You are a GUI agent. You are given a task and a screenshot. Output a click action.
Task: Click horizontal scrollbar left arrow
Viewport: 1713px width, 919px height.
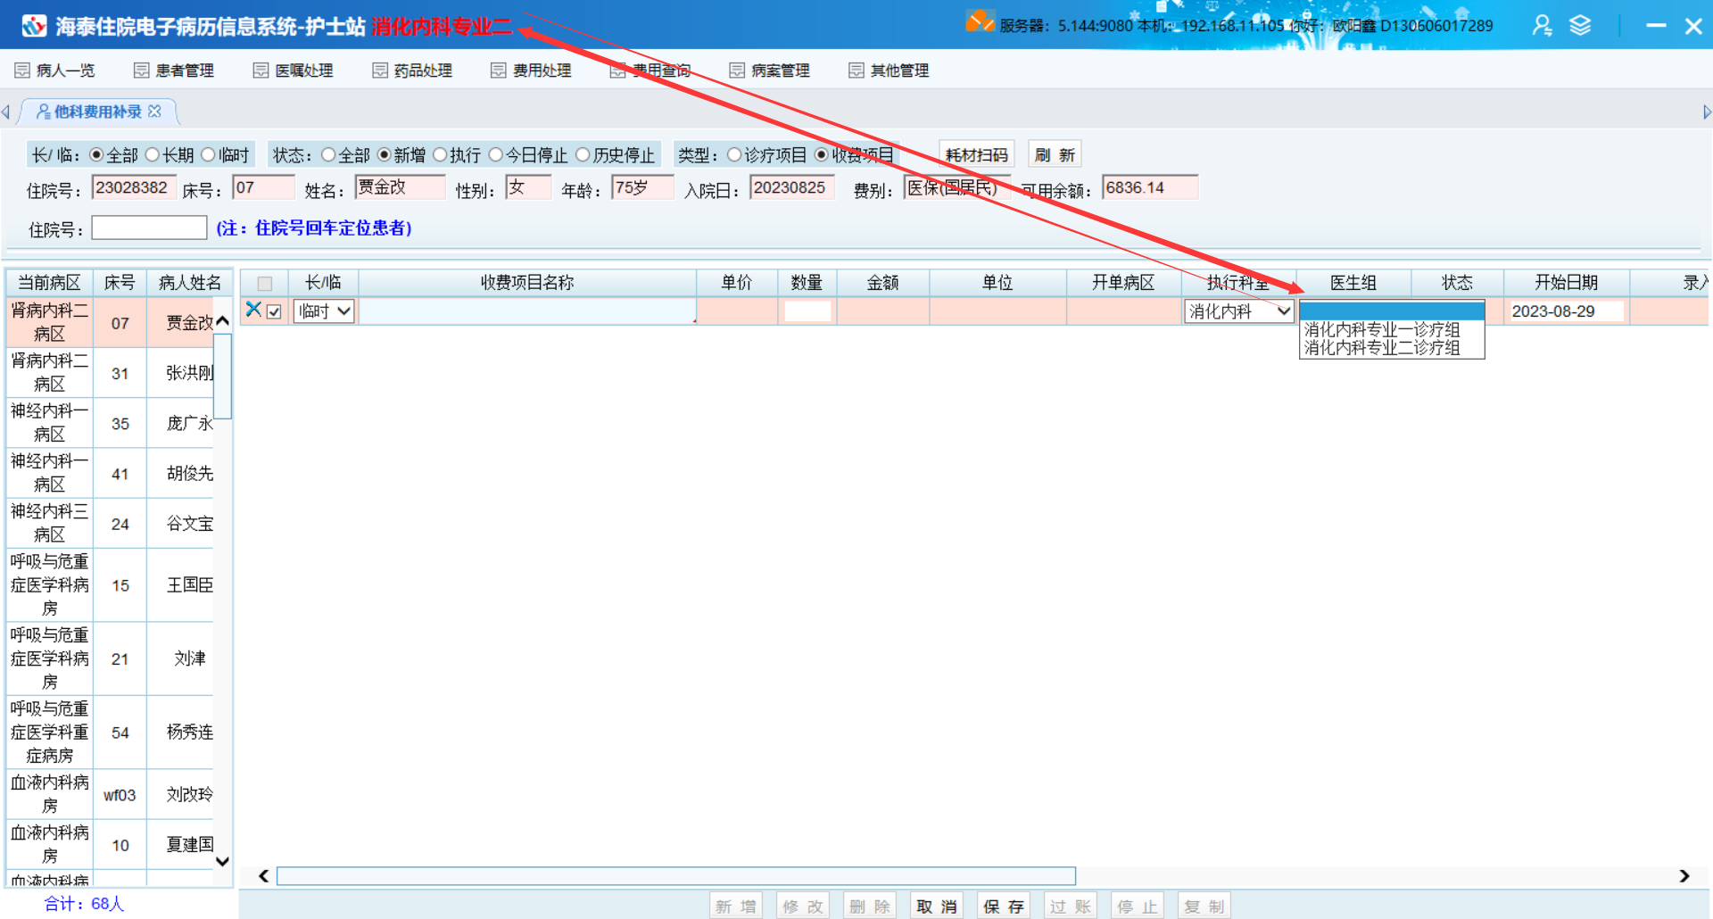pyautogui.click(x=264, y=876)
